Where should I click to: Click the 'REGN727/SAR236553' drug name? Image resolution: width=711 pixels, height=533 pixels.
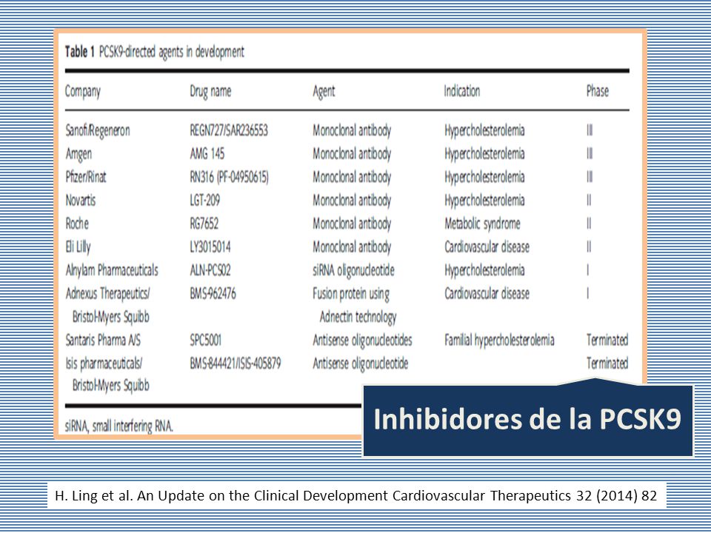[x=229, y=130]
